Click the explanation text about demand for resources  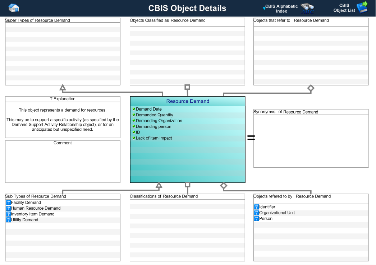63,120
